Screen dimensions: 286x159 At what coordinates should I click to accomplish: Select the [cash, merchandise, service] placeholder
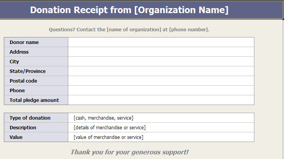(103, 118)
